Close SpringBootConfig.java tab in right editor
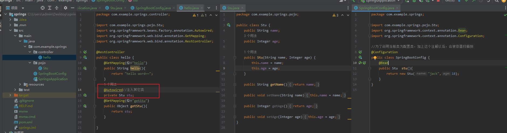Viewport: 507px width, 133px height. point(397,8)
